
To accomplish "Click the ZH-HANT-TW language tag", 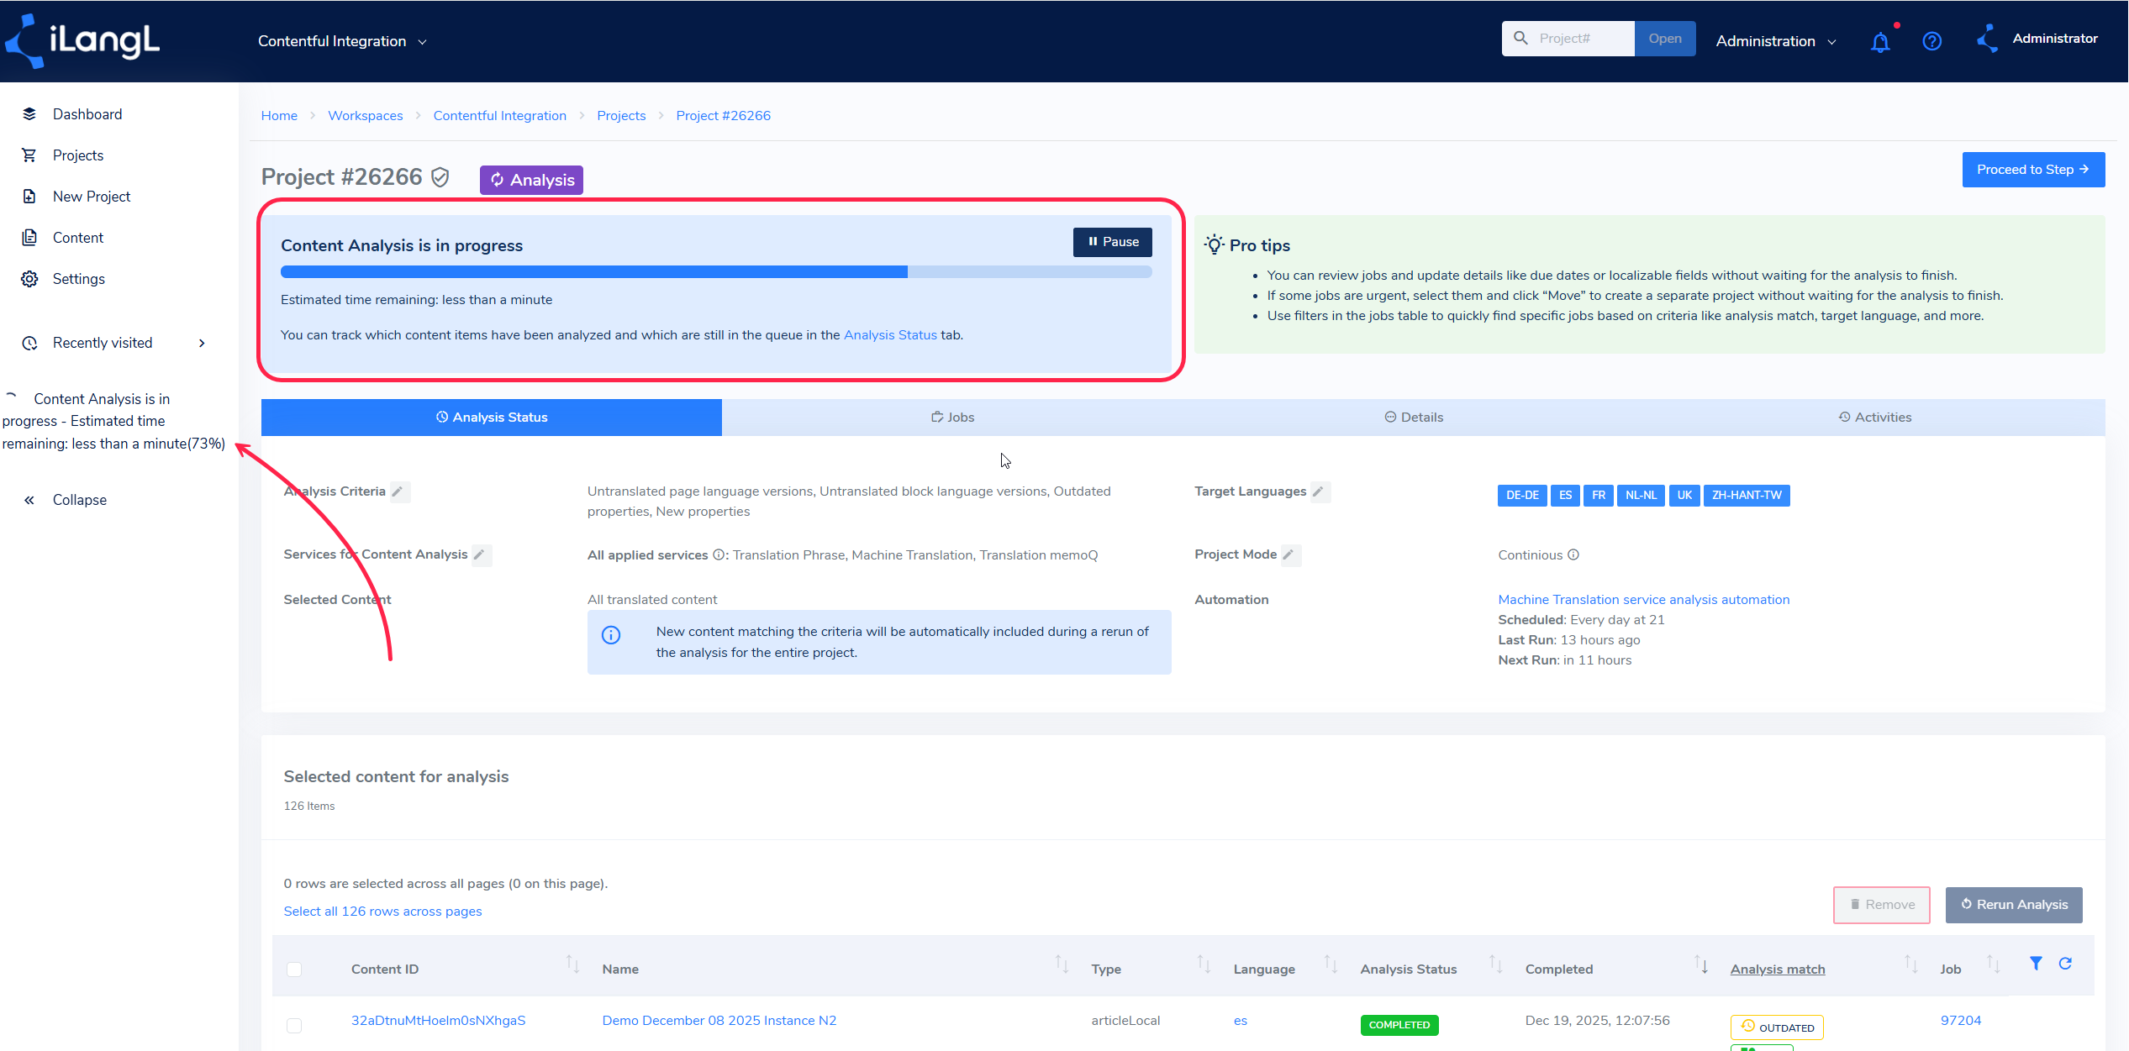I will [x=1747, y=496].
